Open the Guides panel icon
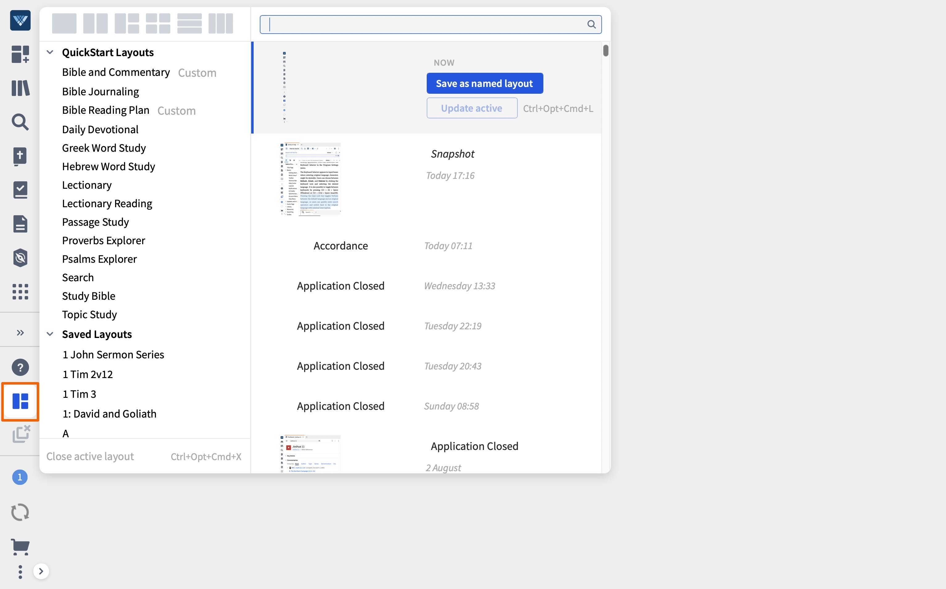The image size is (946, 589). tap(20, 190)
